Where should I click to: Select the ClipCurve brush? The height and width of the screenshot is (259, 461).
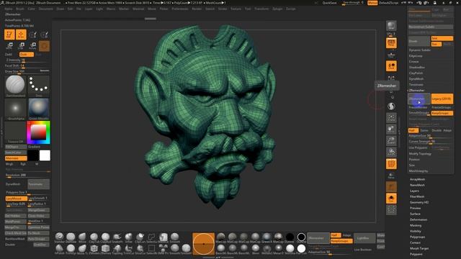click(x=140, y=237)
